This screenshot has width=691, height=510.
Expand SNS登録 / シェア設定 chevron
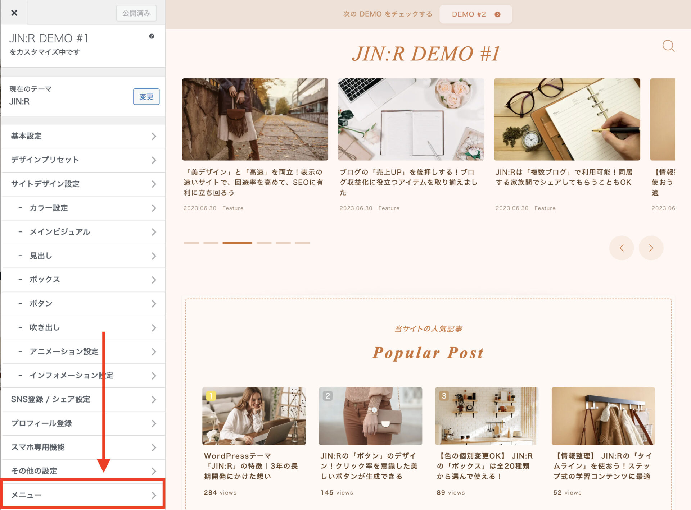(154, 399)
